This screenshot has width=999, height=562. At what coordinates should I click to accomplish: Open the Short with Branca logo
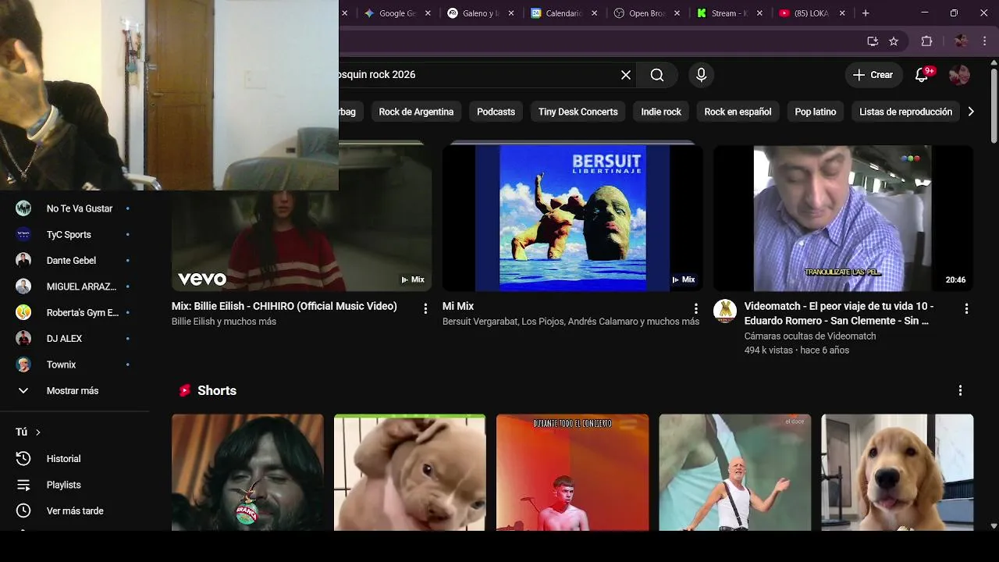(x=247, y=472)
